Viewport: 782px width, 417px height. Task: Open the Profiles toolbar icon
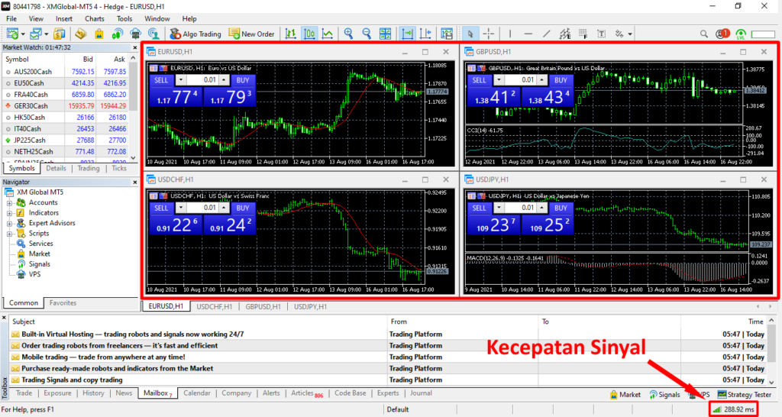[x=35, y=34]
